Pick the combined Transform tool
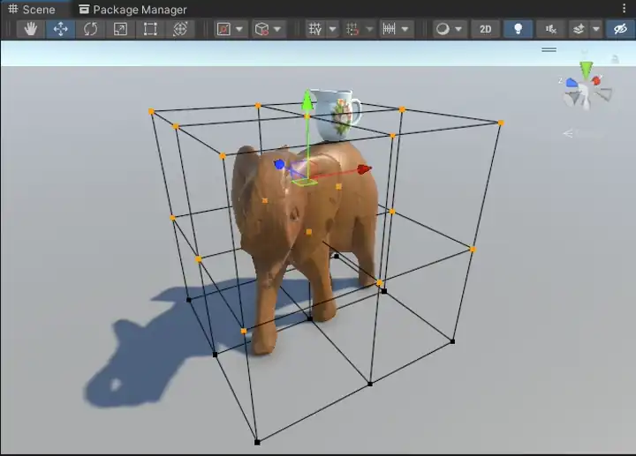The height and width of the screenshot is (456, 636). [180, 29]
